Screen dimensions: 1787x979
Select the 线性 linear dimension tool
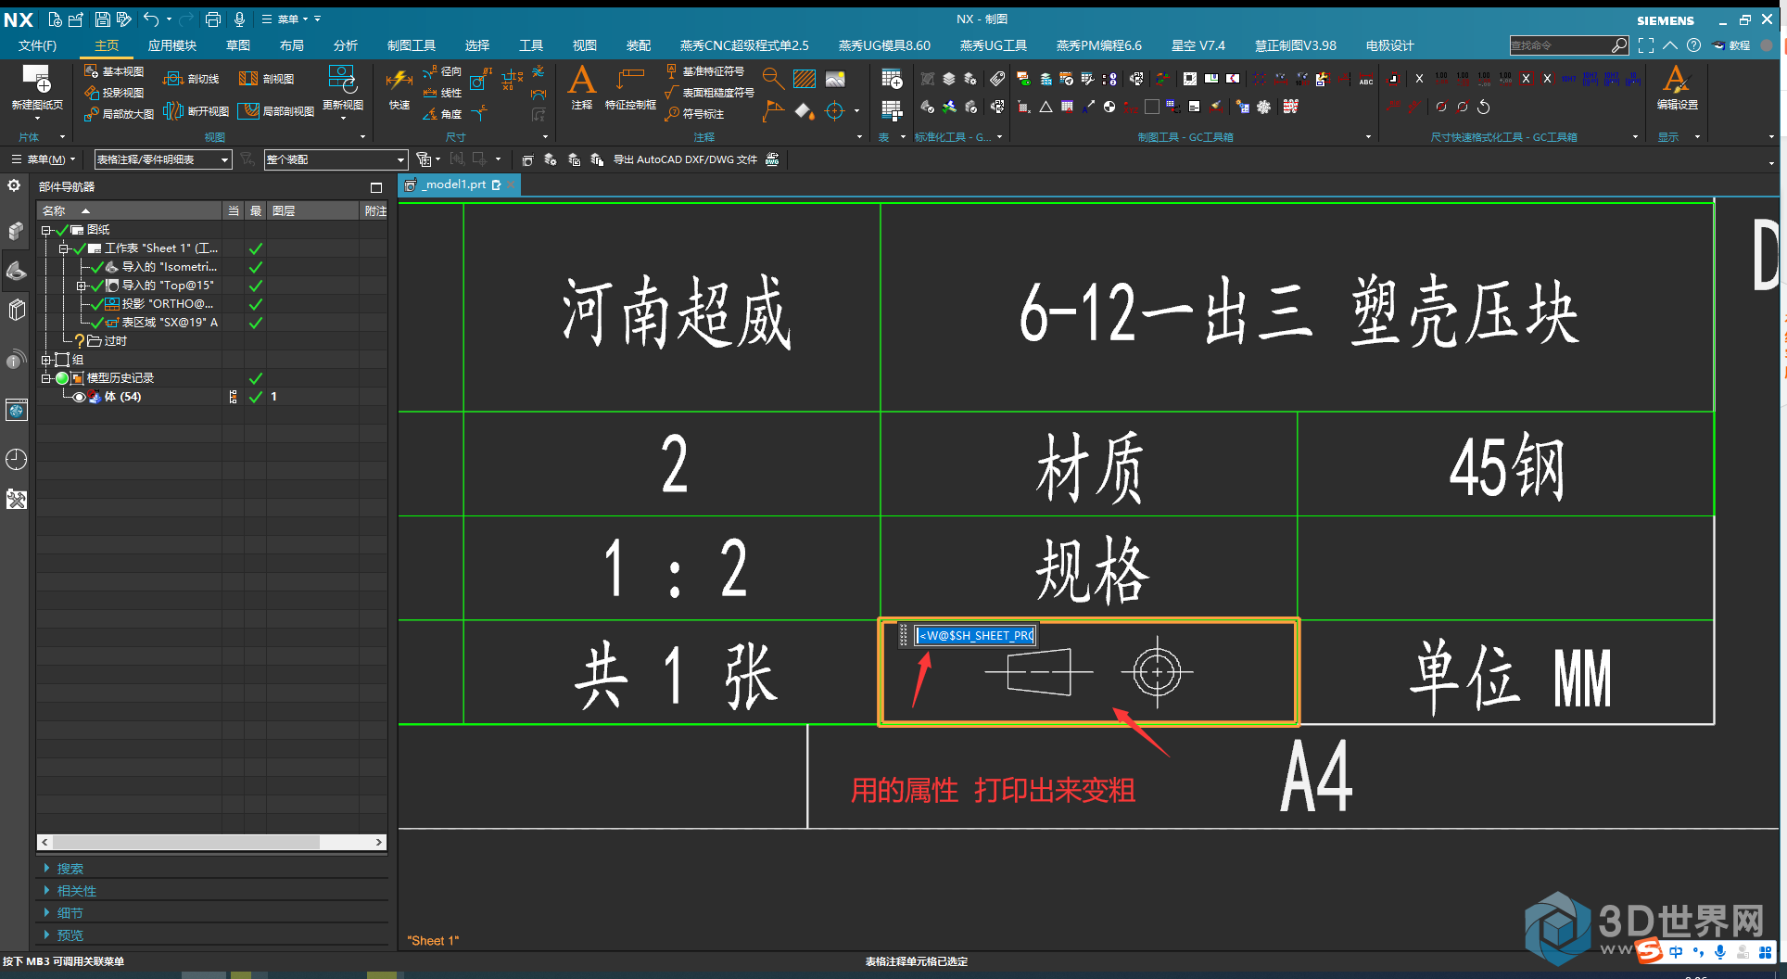click(442, 93)
